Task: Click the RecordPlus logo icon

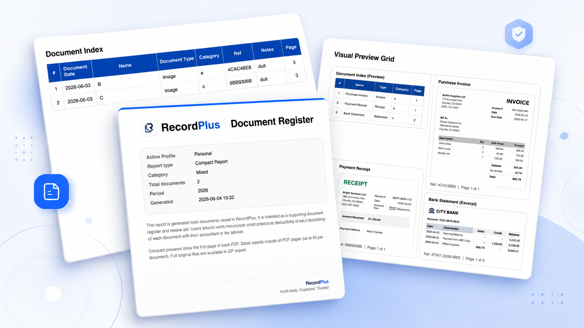Action: click(x=149, y=128)
